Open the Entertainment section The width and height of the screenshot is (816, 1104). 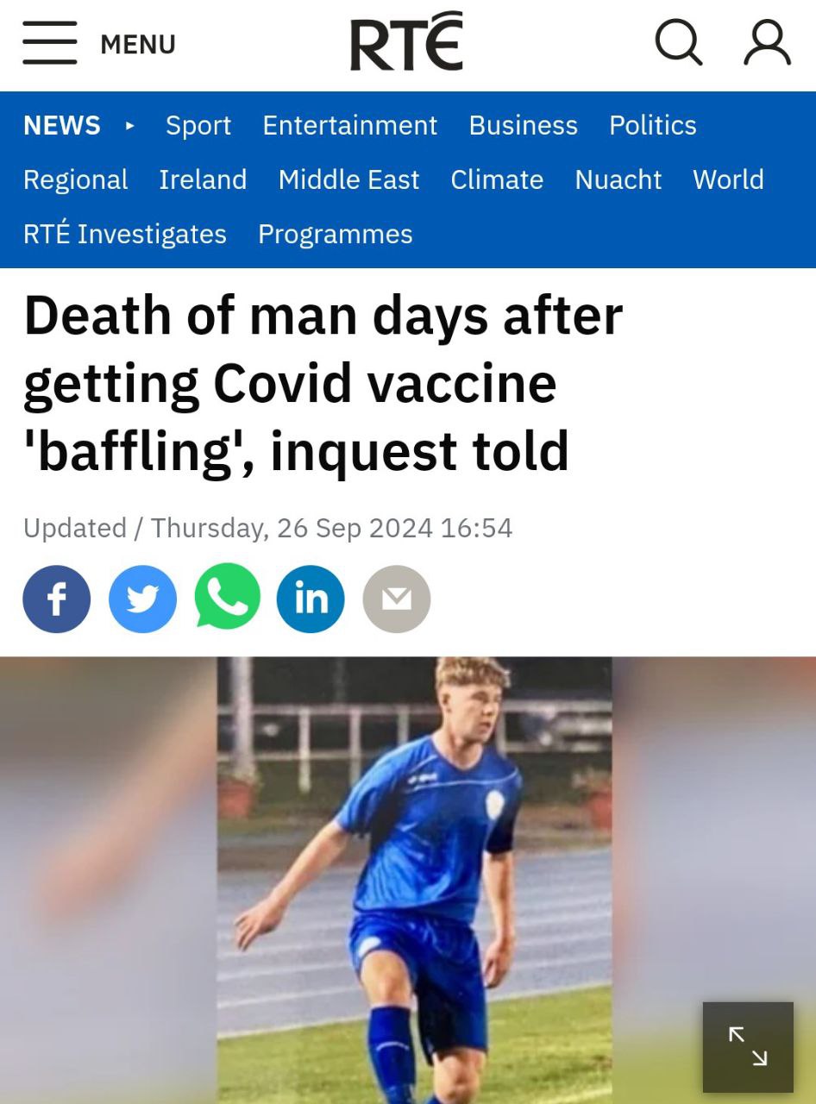[x=350, y=126]
